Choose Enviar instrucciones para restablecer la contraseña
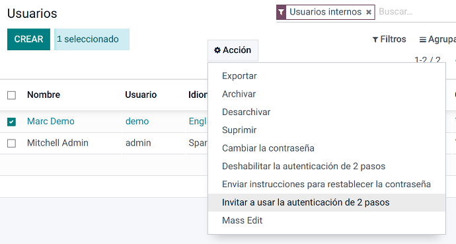456x244 pixels. [x=326, y=184]
